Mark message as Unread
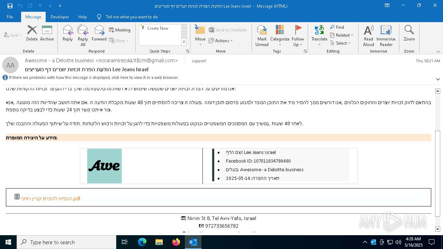Viewport: 443px width, 249px height. (x=262, y=35)
